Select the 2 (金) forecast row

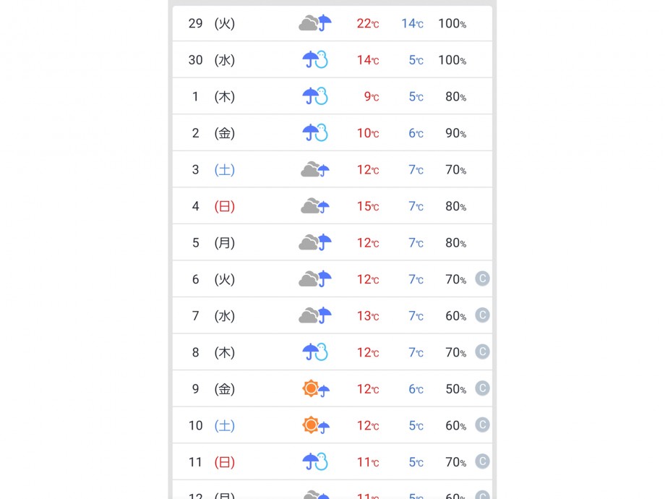(332, 133)
